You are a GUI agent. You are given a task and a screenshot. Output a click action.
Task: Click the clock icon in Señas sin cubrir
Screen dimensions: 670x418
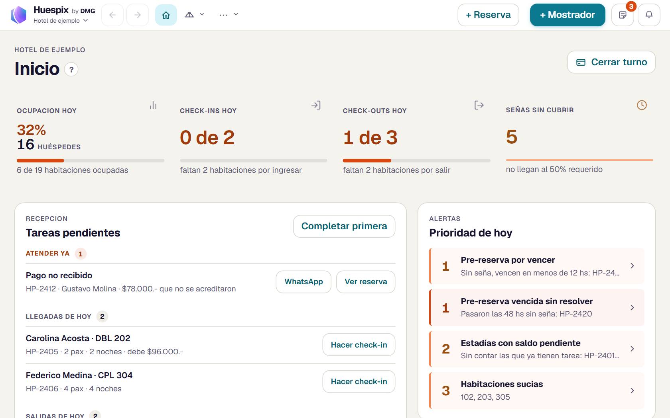click(x=642, y=105)
